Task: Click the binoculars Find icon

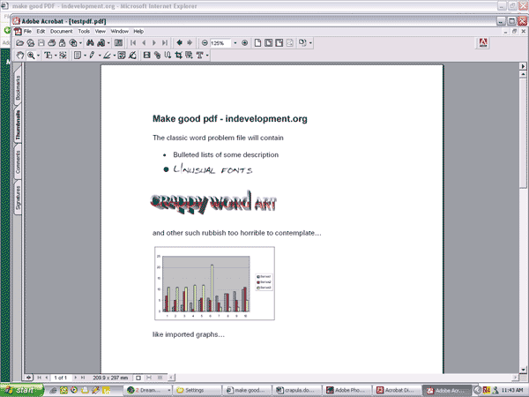Action: (90, 43)
